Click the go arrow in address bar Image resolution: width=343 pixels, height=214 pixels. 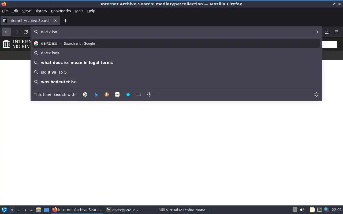click(x=316, y=32)
